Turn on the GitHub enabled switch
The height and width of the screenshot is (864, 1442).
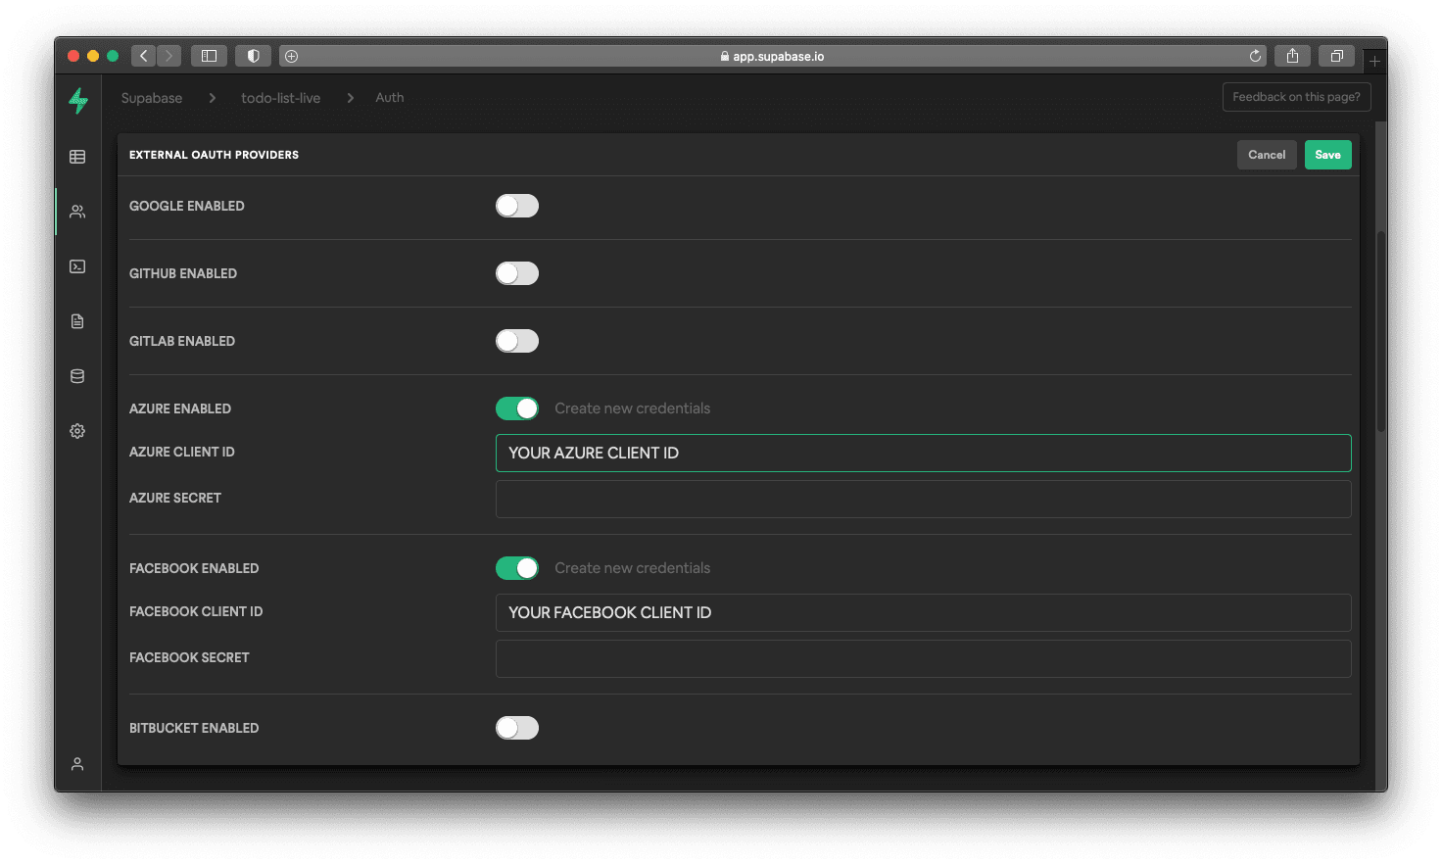517,273
